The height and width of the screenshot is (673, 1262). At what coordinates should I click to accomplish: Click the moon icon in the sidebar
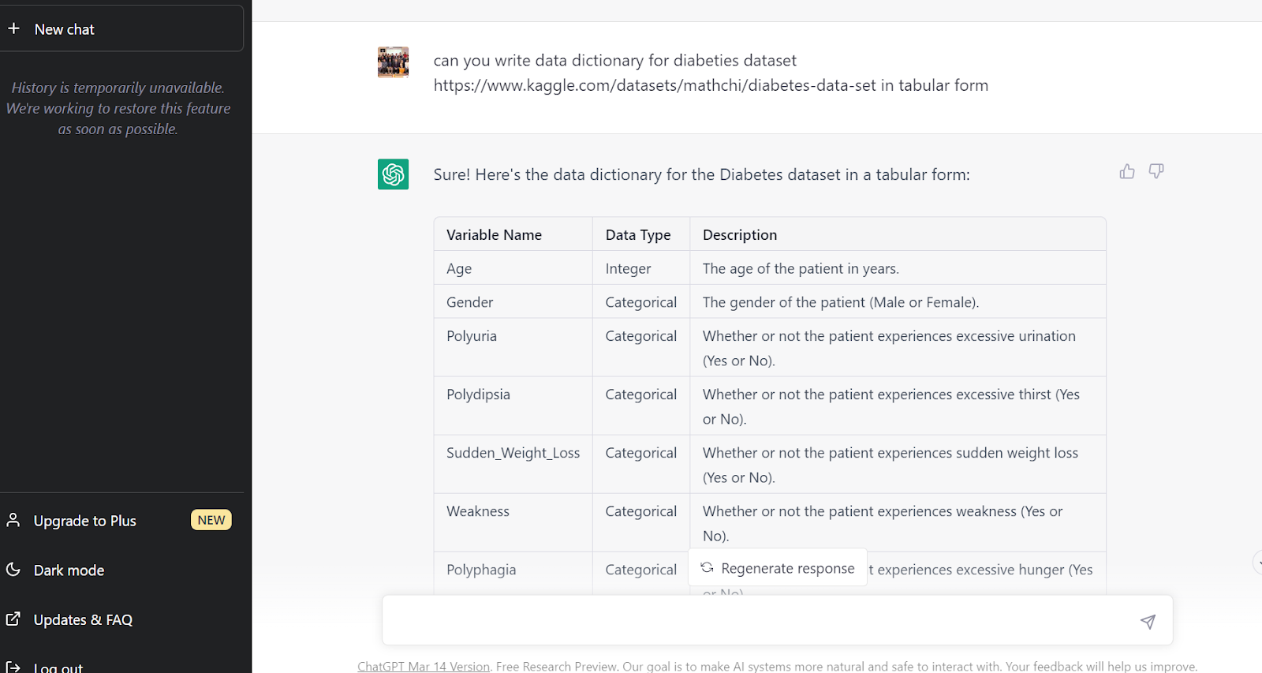(13, 570)
